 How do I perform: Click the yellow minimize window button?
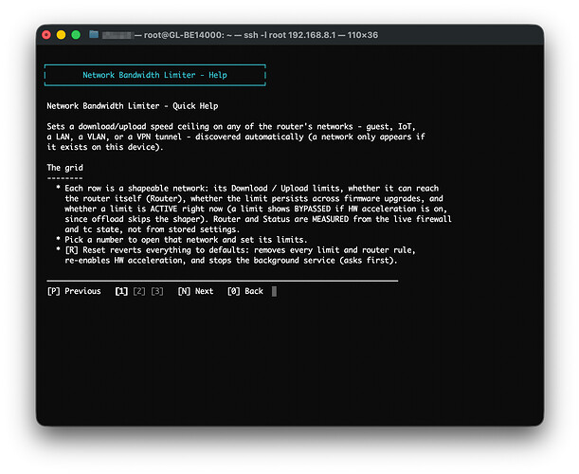click(x=61, y=35)
